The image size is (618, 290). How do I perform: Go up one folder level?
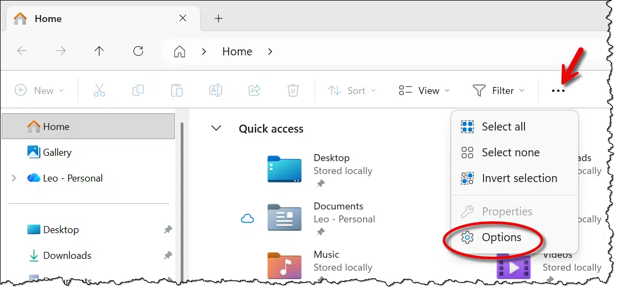click(99, 51)
